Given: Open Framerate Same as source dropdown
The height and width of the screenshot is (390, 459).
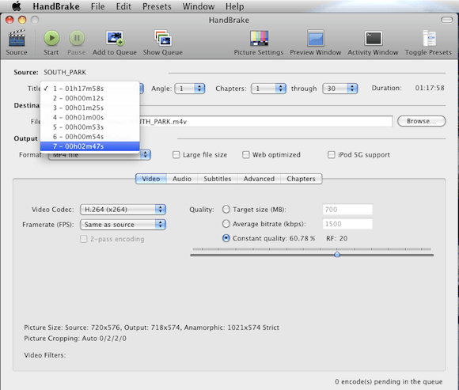Looking at the screenshot, I should point(123,225).
